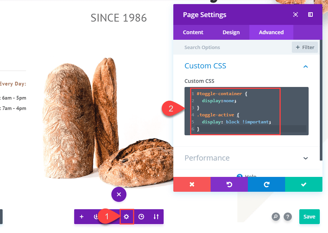
Task: Select the save to library icon
Action: (x=97, y=217)
